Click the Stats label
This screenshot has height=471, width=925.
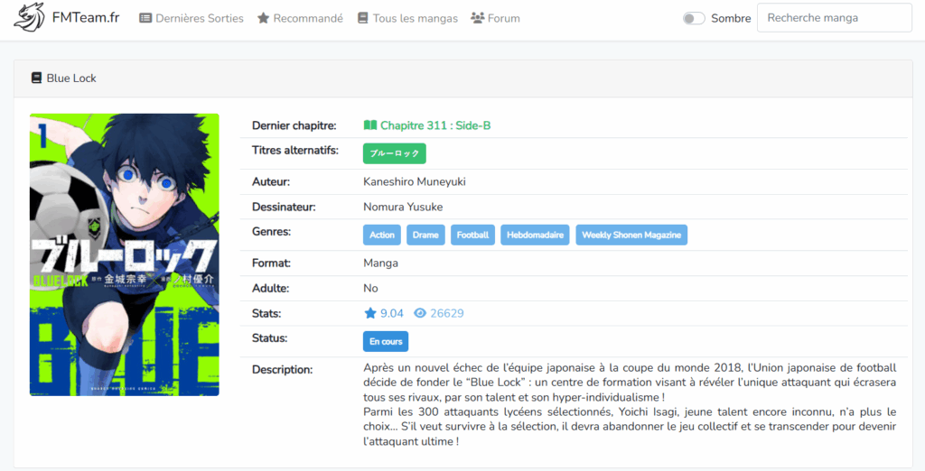(266, 313)
